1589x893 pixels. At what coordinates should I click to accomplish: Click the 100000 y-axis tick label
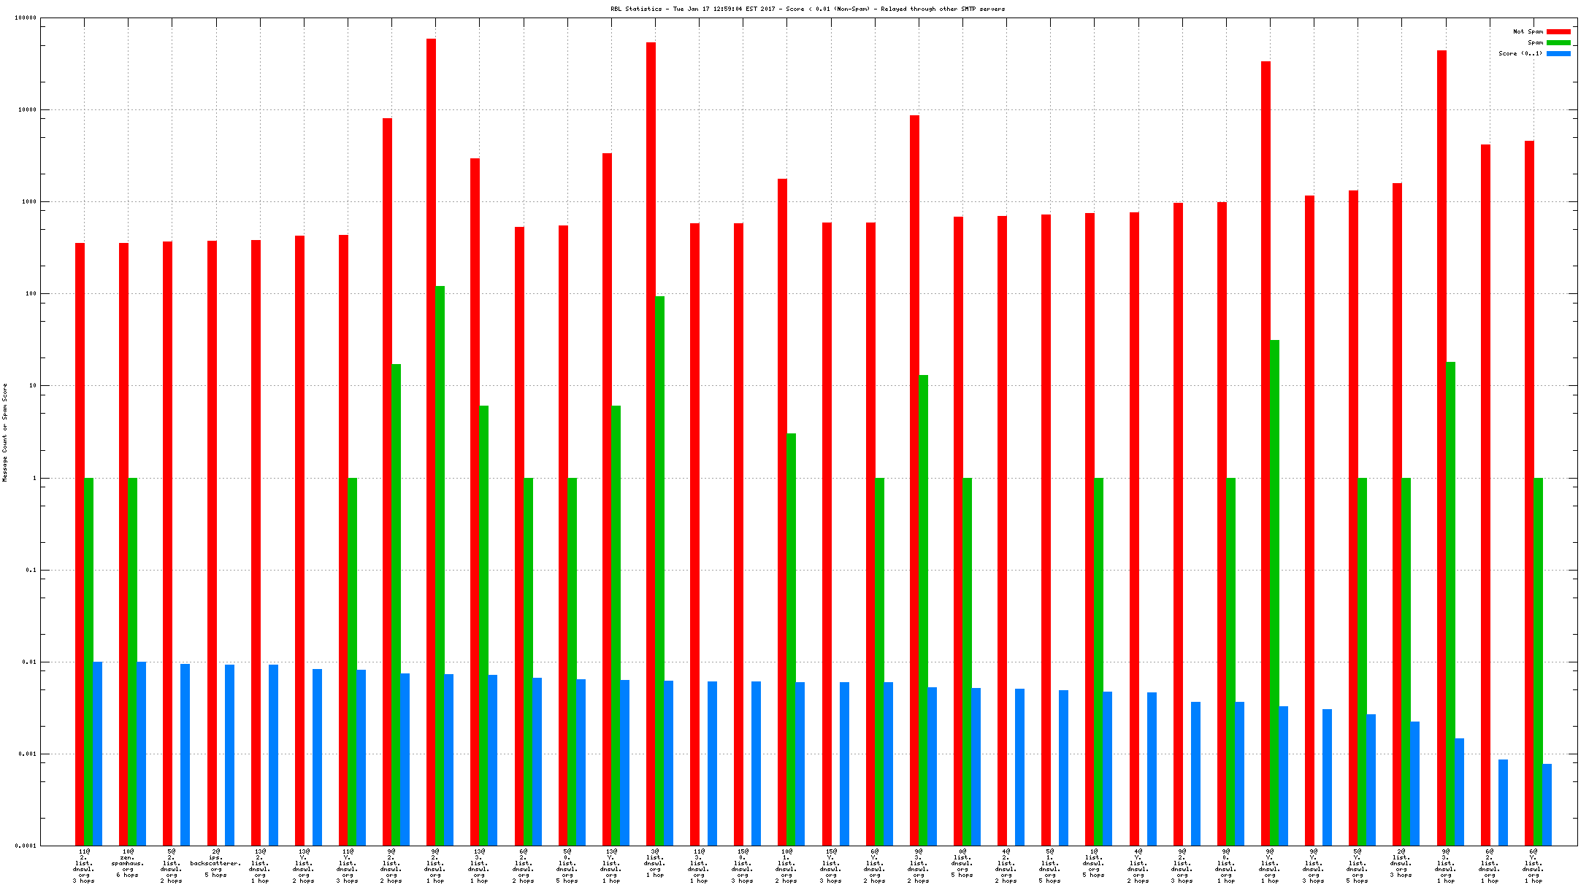(25, 18)
